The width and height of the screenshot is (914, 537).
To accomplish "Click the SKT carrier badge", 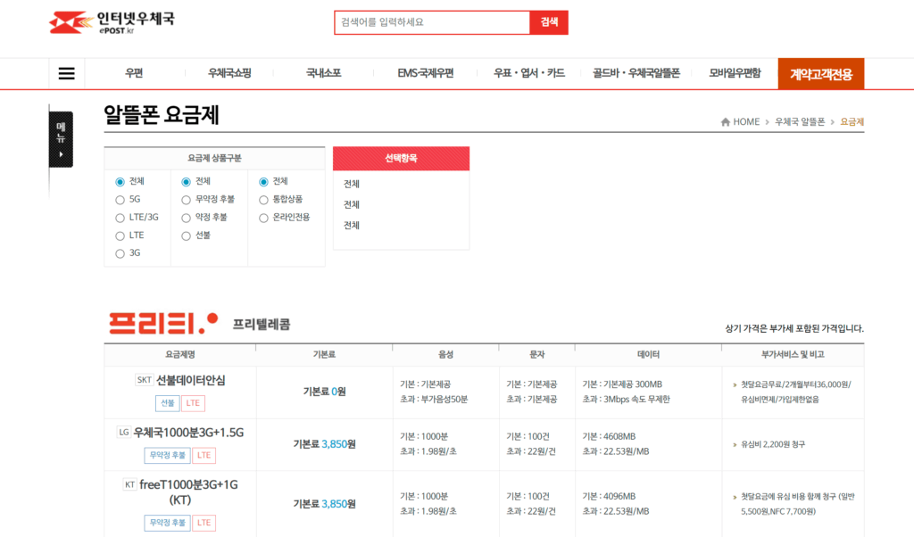I will click(144, 380).
